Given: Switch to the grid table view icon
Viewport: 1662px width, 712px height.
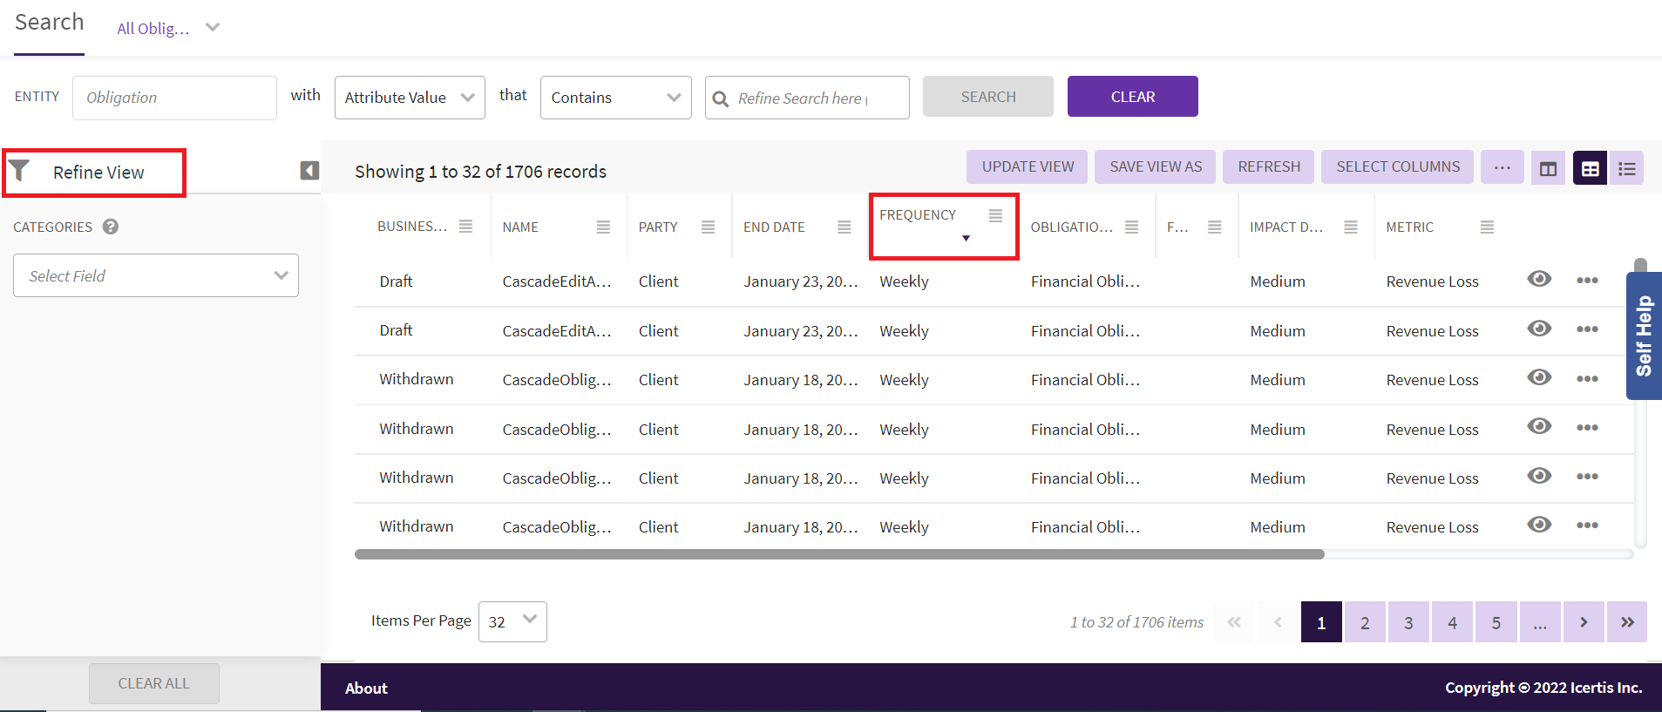Looking at the screenshot, I should pyautogui.click(x=1590, y=168).
